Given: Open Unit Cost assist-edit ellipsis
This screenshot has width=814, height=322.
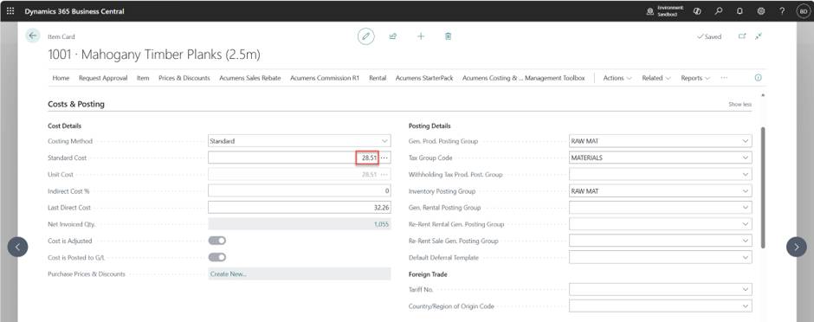Looking at the screenshot, I should 384,174.
